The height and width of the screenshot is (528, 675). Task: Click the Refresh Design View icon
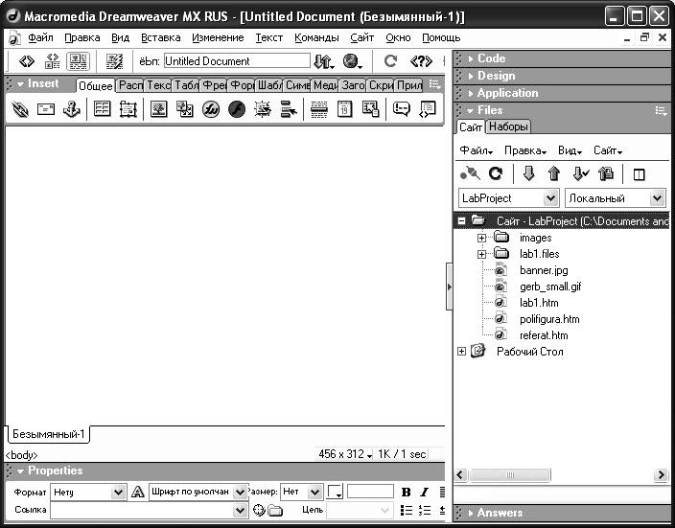[390, 61]
